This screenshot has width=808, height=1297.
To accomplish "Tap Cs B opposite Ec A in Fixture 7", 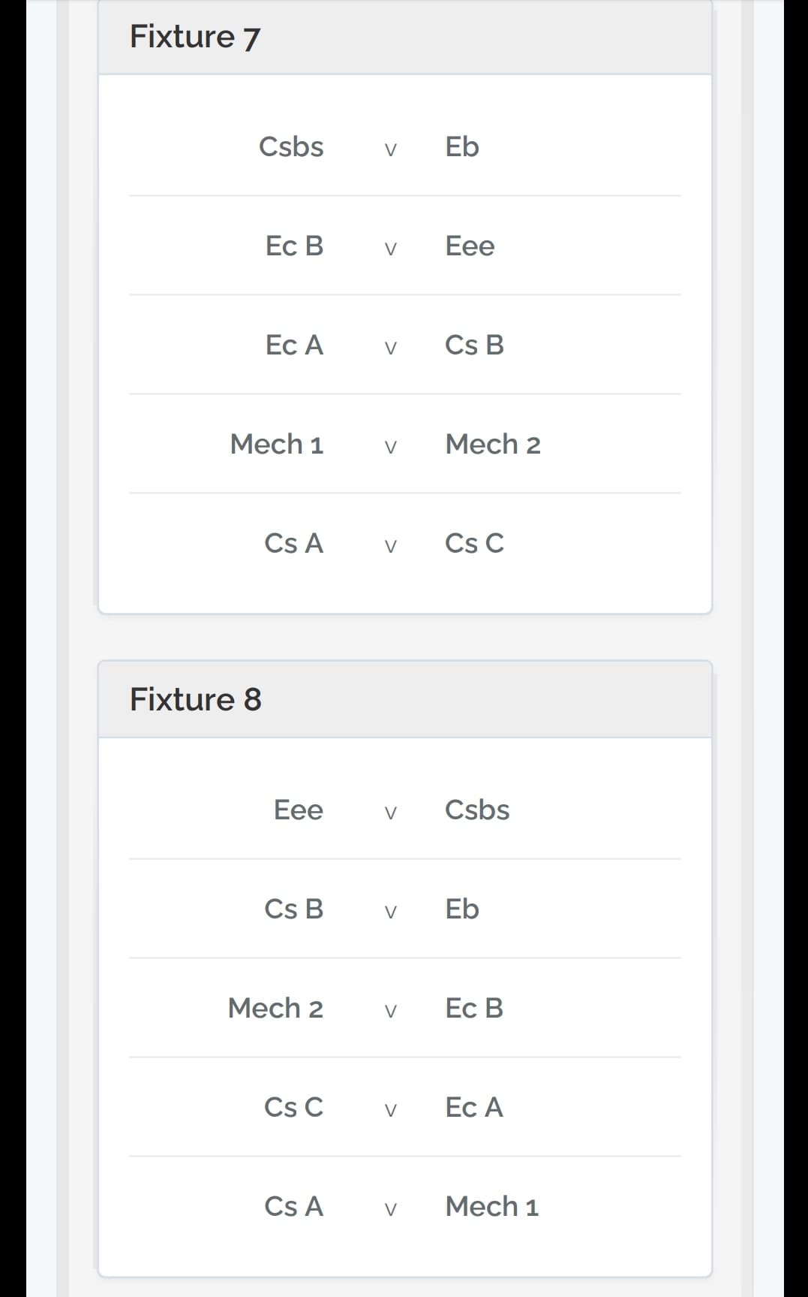I will [474, 345].
